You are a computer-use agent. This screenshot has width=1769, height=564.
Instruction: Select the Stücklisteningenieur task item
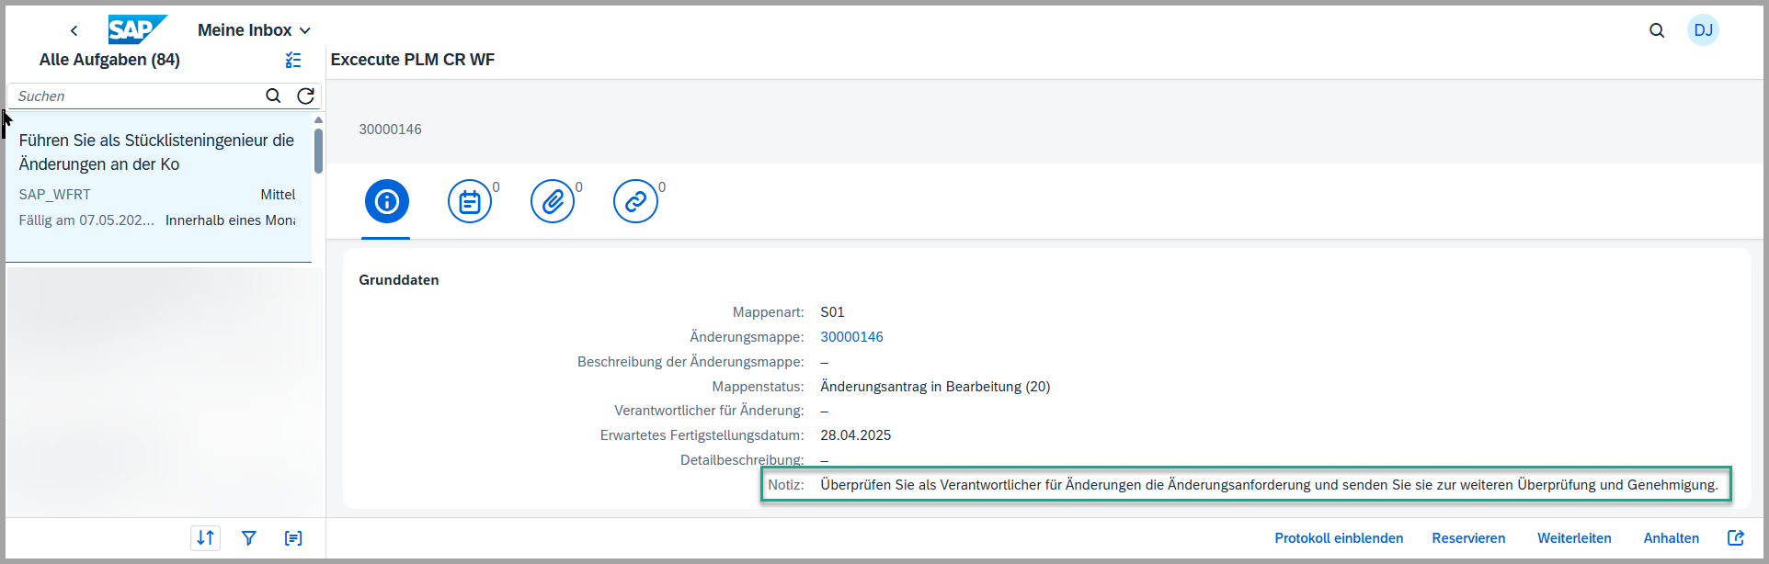point(158,179)
